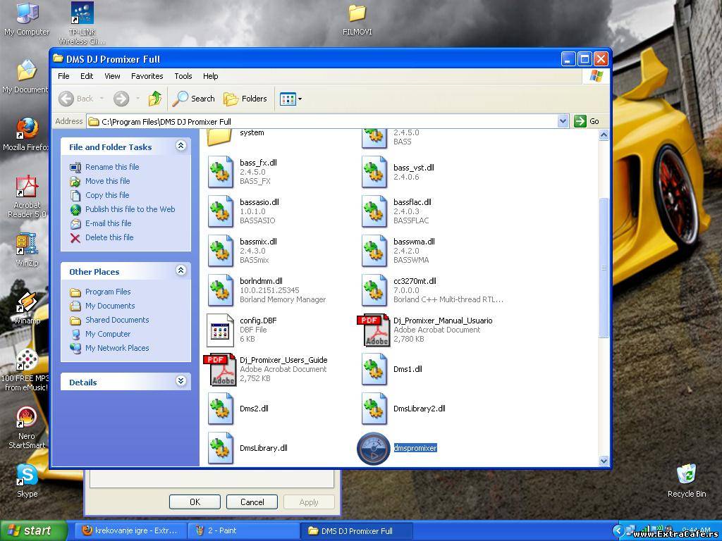Viewport: 722px width, 541px height.
Task: Switch to krekovanje igre Firefox taskbar button
Action: tap(131, 531)
